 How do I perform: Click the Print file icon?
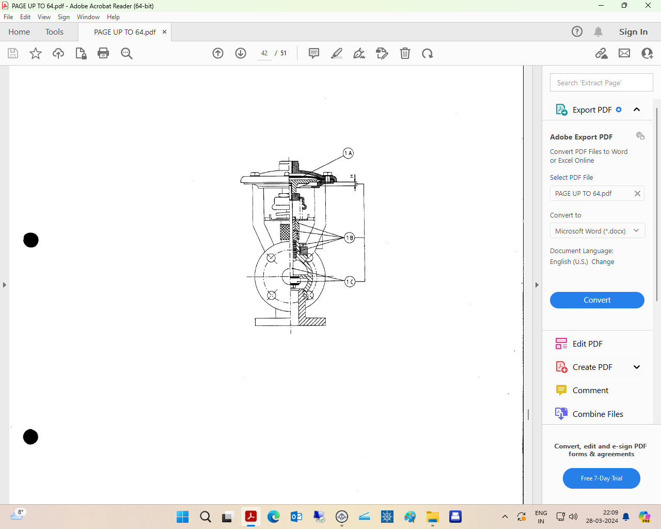tap(103, 53)
